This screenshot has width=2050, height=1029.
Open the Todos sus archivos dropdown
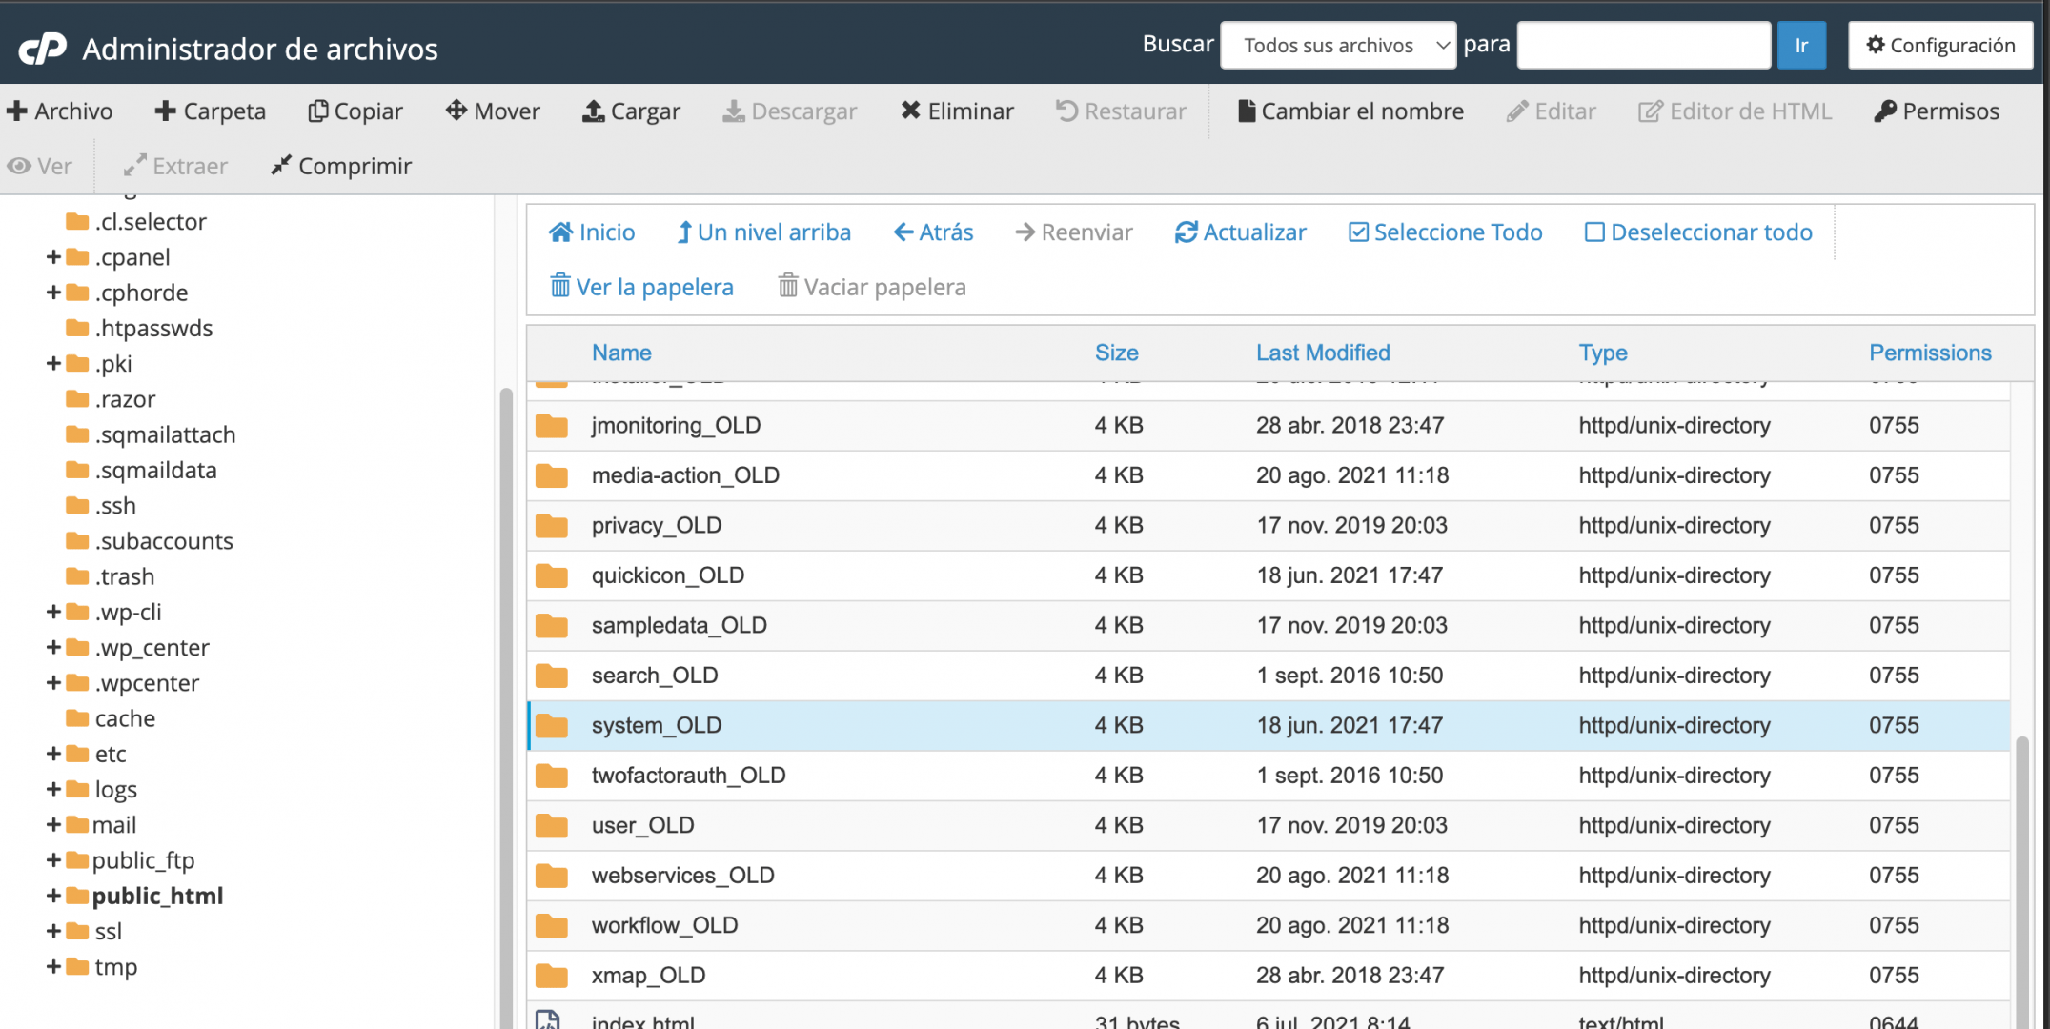tap(1338, 46)
